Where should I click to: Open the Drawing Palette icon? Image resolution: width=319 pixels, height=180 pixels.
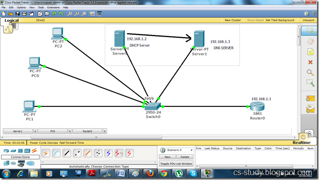[92, 14]
